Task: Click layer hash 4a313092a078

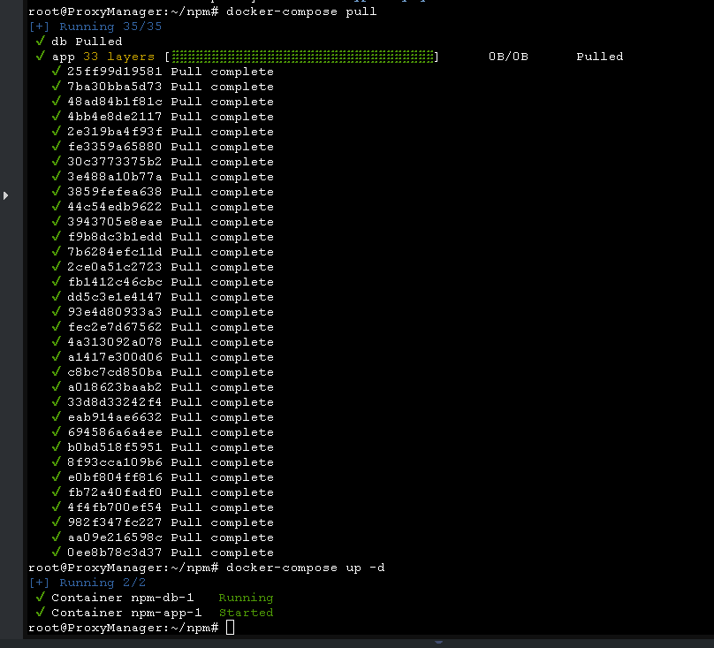Action: [x=114, y=342]
